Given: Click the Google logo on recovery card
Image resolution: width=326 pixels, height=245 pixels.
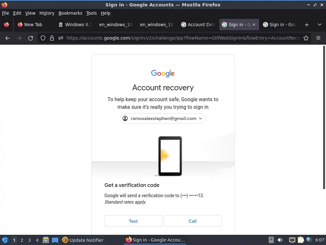Looking at the screenshot, I should [x=163, y=73].
